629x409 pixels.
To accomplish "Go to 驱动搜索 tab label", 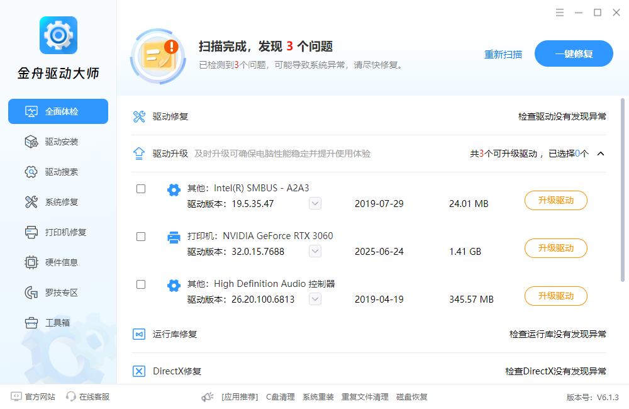I will tap(62, 172).
